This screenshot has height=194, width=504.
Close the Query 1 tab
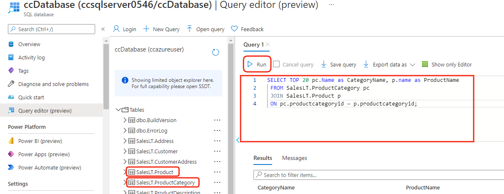coord(268,44)
